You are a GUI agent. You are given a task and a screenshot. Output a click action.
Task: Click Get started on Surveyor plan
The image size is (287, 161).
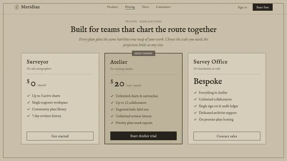(x=60, y=136)
